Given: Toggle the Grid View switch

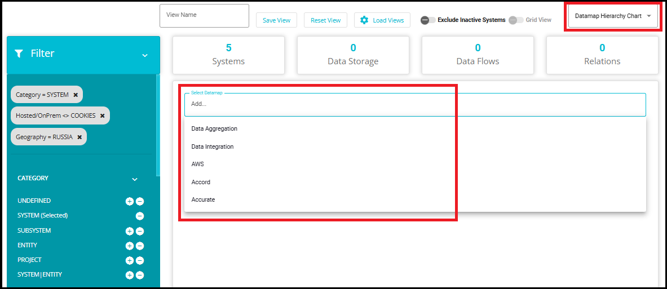Looking at the screenshot, I should (x=515, y=20).
